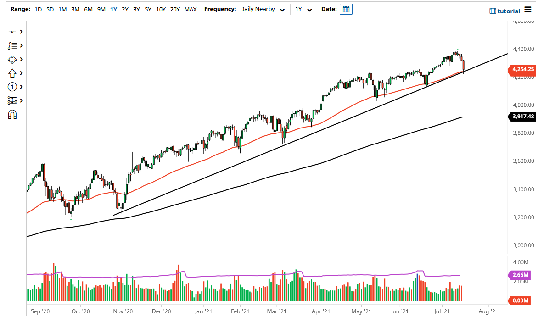Open the indicators/studies tool list
Screen dimensions: 538x322
13,45
